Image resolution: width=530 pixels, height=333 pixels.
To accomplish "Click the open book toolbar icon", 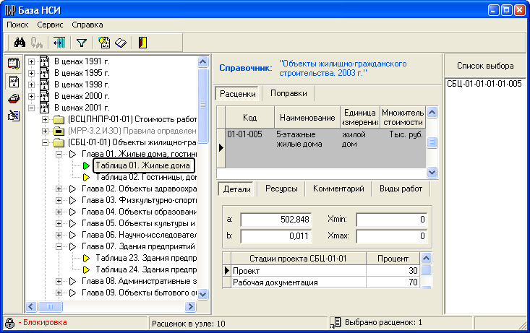I will pyautogui.click(x=120, y=43).
